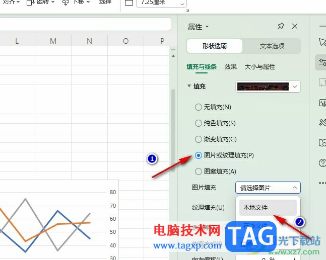Choose 本地文件 from the picture menu

[268, 208]
